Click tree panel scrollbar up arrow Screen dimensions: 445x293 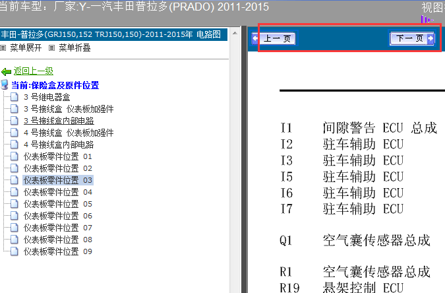click(235, 33)
